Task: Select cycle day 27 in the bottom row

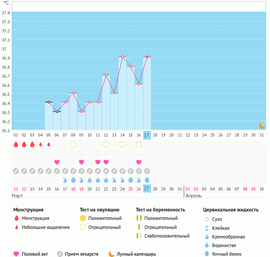Action: click(147, 189)
